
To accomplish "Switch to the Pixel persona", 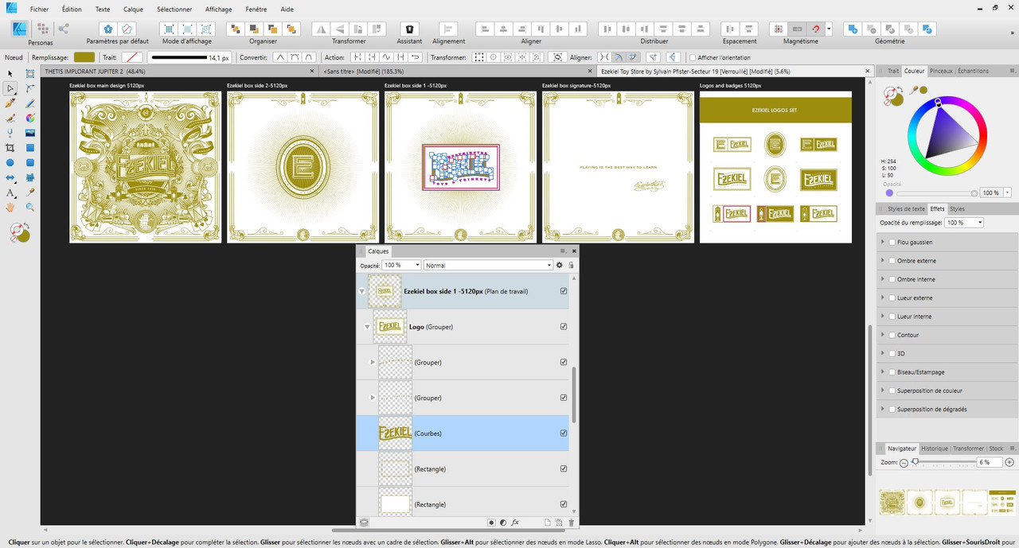I will tap(42, 29).
